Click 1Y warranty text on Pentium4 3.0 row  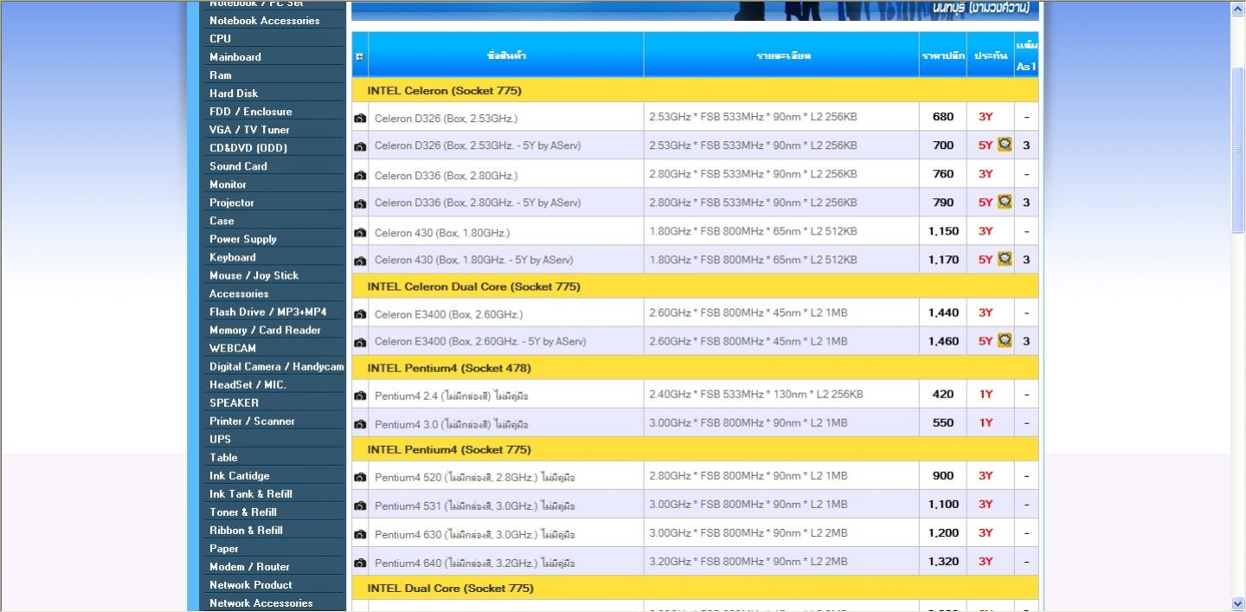coord(986,422)
